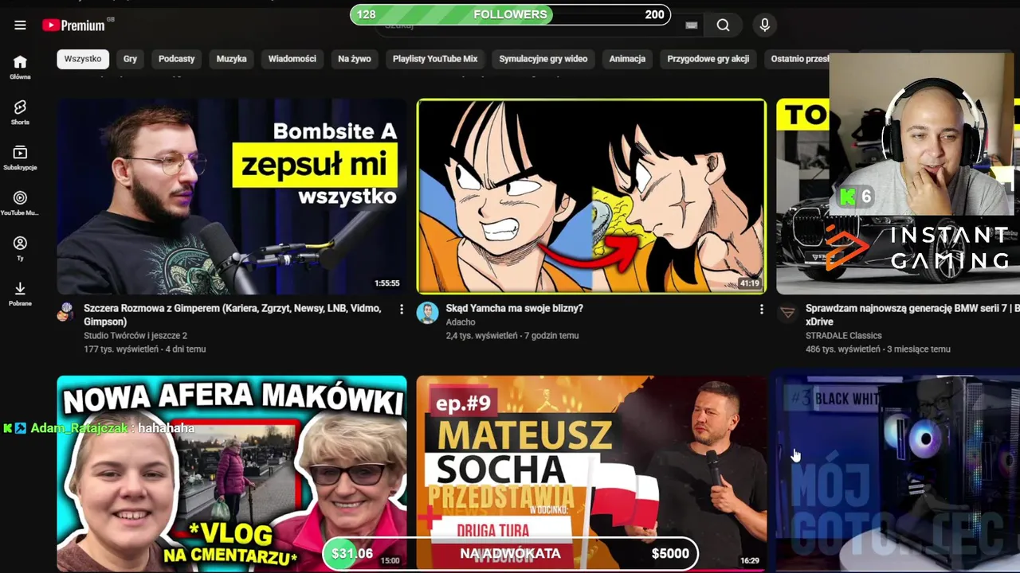Screen dimensions: 1020x573
Task: Select Symulacyjne gry wideo chip
Action: (543, 59)
